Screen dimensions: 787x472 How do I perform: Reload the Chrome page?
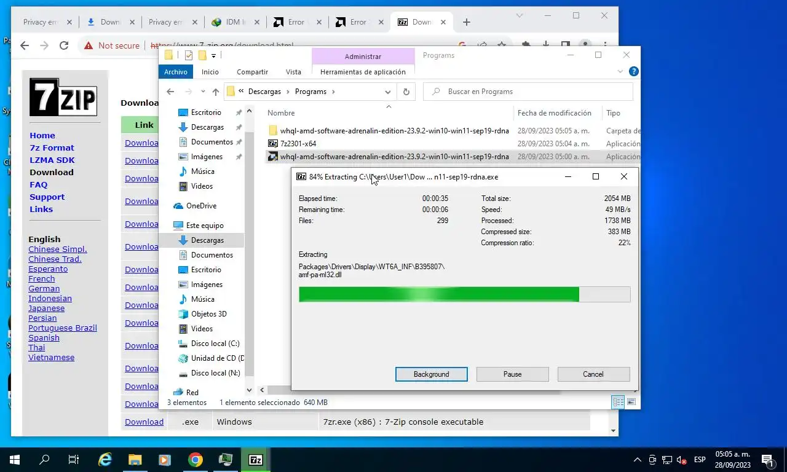pos(64,45)
